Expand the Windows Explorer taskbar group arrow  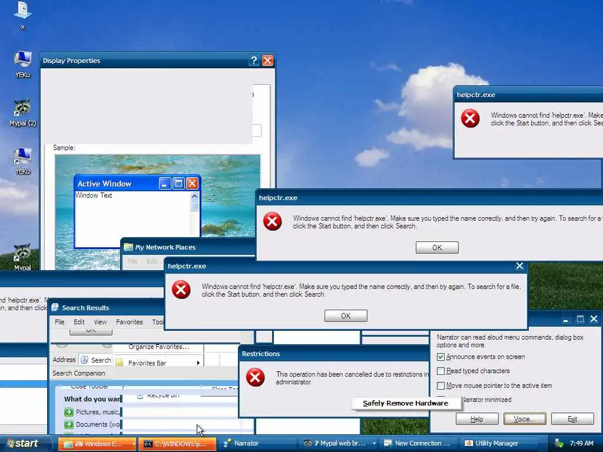point(133,444)
